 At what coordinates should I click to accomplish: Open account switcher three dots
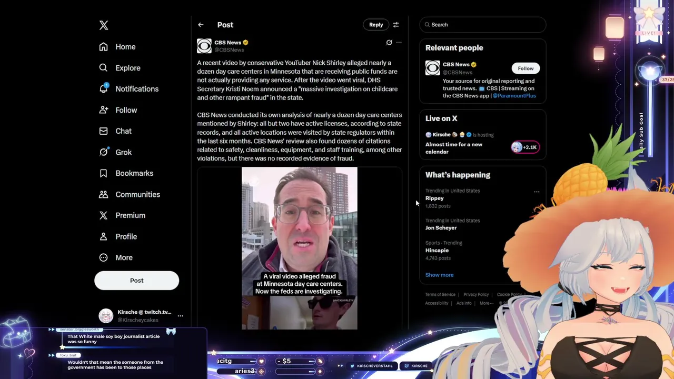181,316
